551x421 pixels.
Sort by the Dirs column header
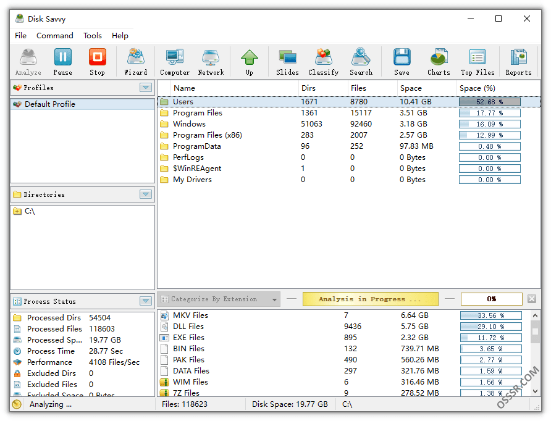(x=323, y=88)
